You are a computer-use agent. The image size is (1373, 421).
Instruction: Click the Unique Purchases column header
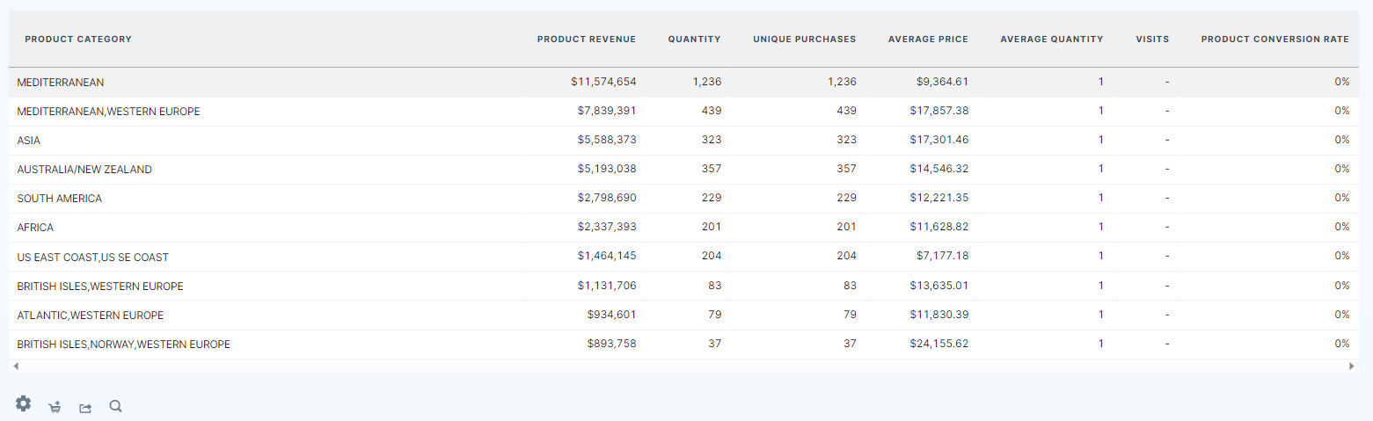pyautogui.click(x=804, y=40)
